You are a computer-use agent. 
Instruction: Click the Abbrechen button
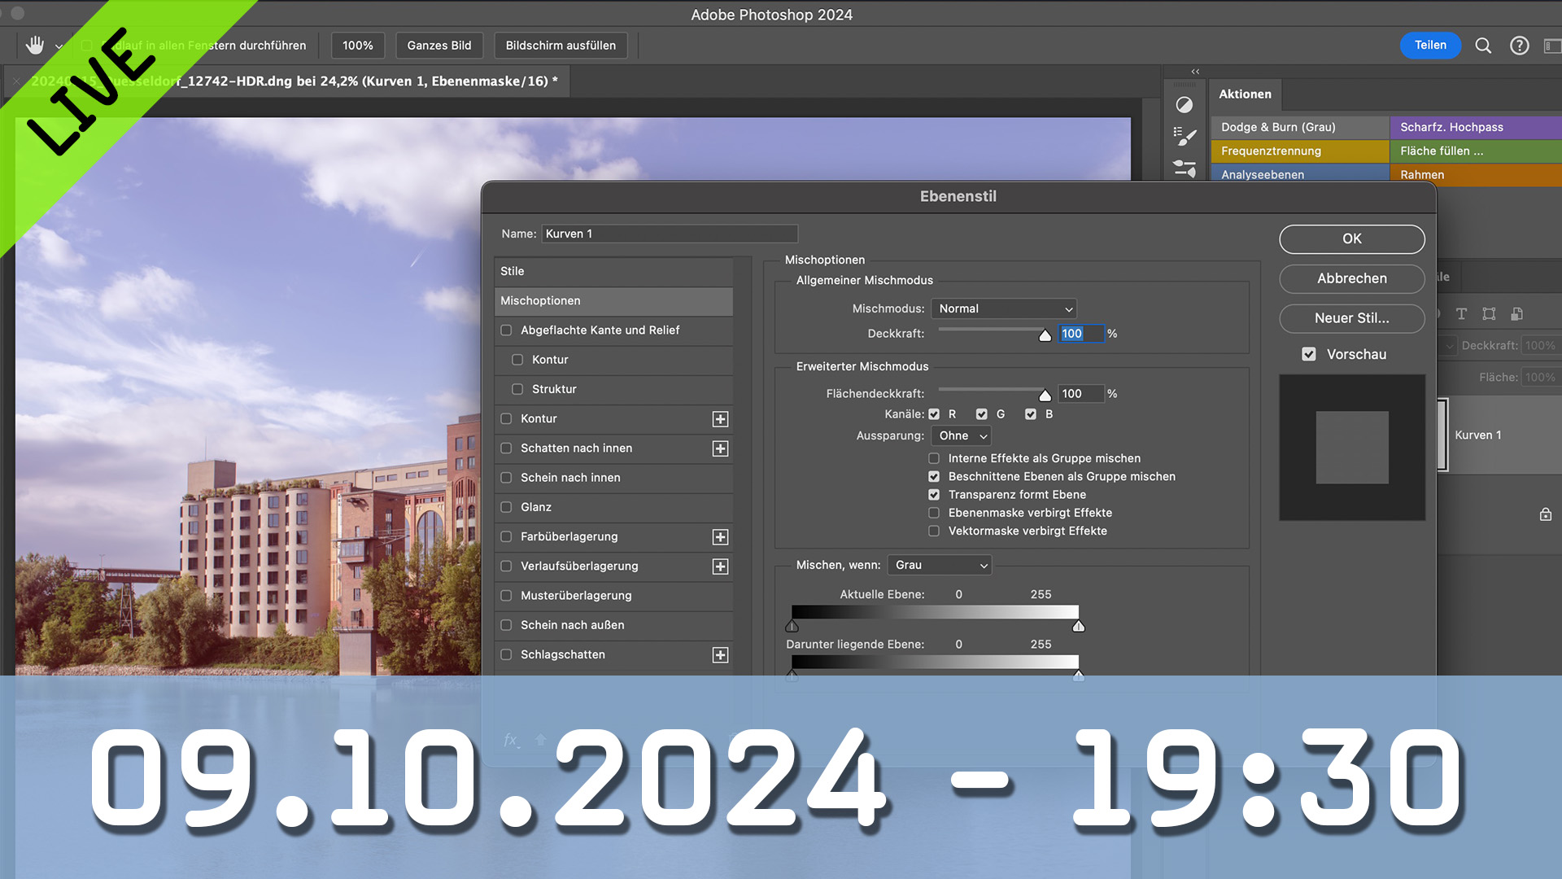pos(1351,278)
